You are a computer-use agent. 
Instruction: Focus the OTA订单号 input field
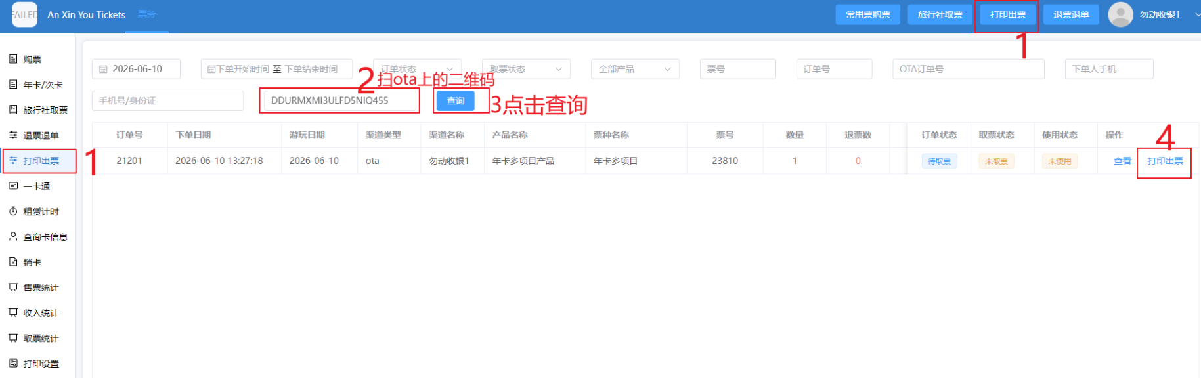click(x=968, y=69)
